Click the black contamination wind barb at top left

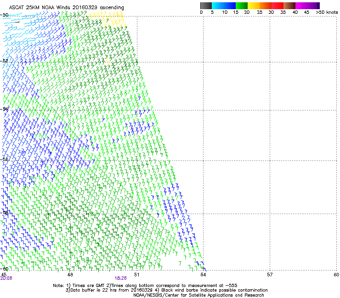pyautogui.click(x=17, y=22)
